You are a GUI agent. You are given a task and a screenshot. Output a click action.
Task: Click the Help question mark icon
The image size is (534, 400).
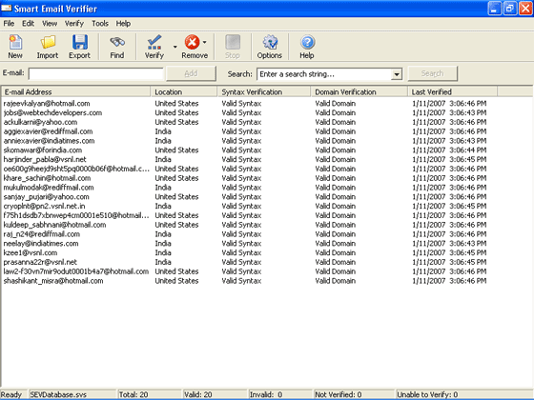coord(307,42)
